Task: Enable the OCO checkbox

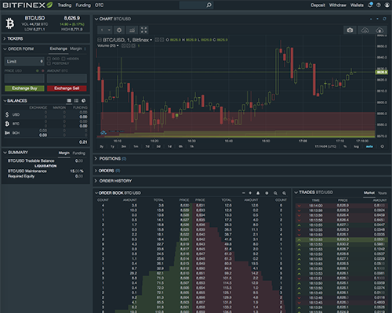Action: (49, 59)
